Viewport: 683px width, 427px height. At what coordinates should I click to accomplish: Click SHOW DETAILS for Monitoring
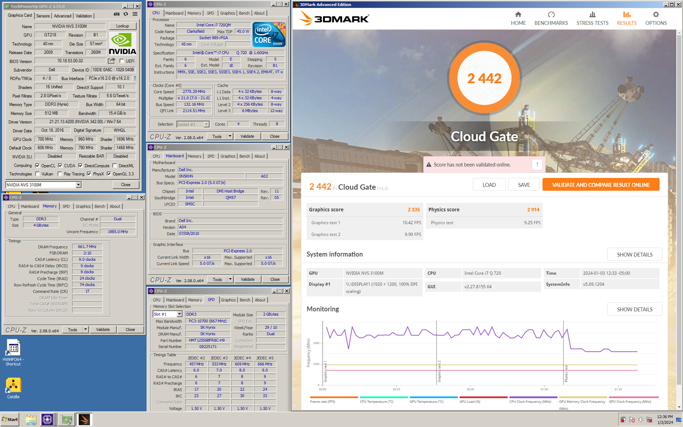[x=635, y=309]
